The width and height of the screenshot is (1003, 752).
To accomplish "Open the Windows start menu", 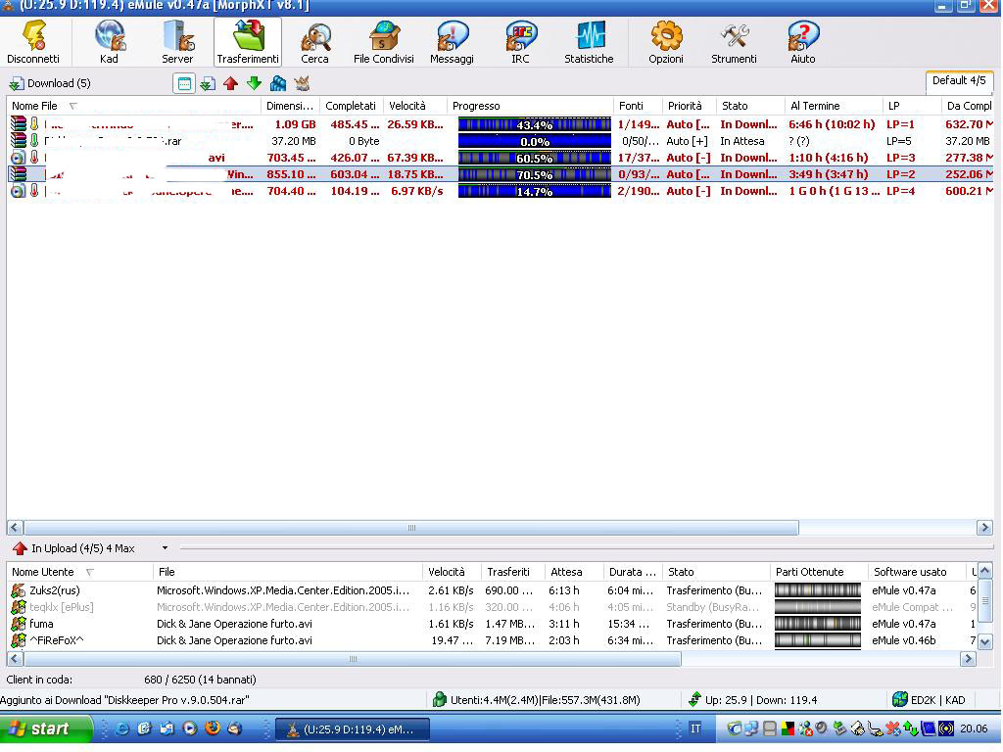I will tap(46, 728).
